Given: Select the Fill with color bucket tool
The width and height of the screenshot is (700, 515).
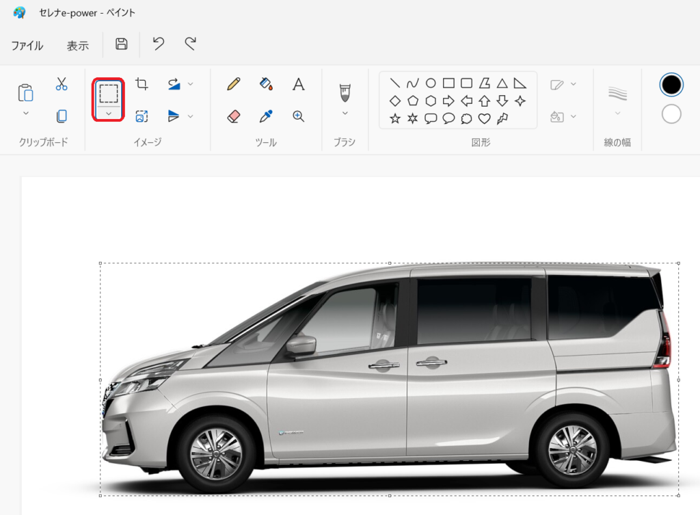Looking at the screenshot, I should pyautogui.click(x=266, y=84).
